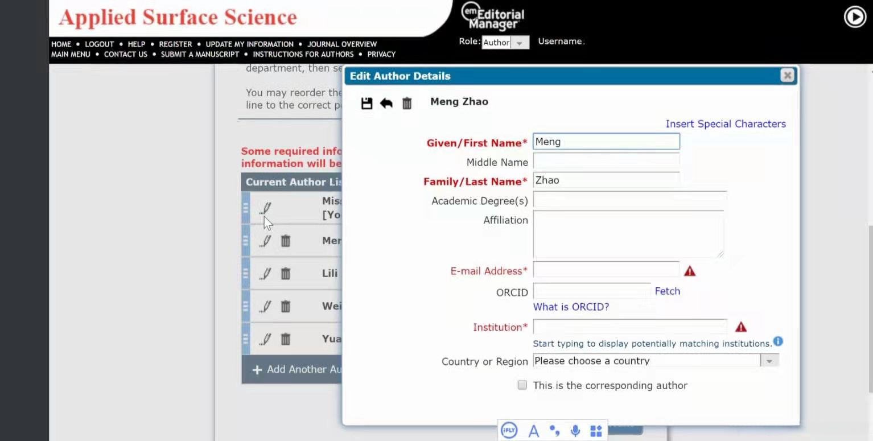Edit the author row starting with "Yua"
Viewport: 873px width, 441px height.
(265, 340)
